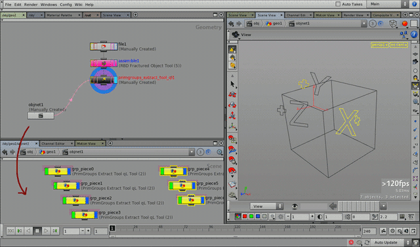Select the grp_piece0 node
Viewport: 420px width, 247px height.
tap(58, 171)
